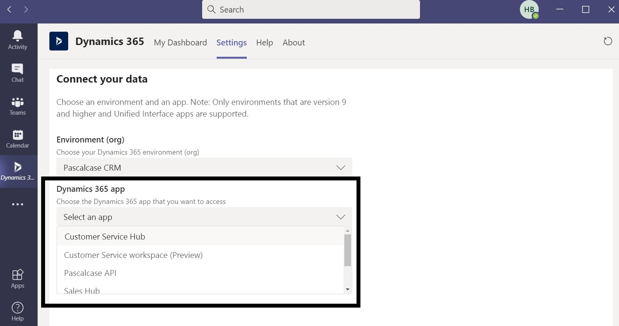Open the About tab
The width and height of the screenshot is (619, 326).
click(x=293, y=43)
